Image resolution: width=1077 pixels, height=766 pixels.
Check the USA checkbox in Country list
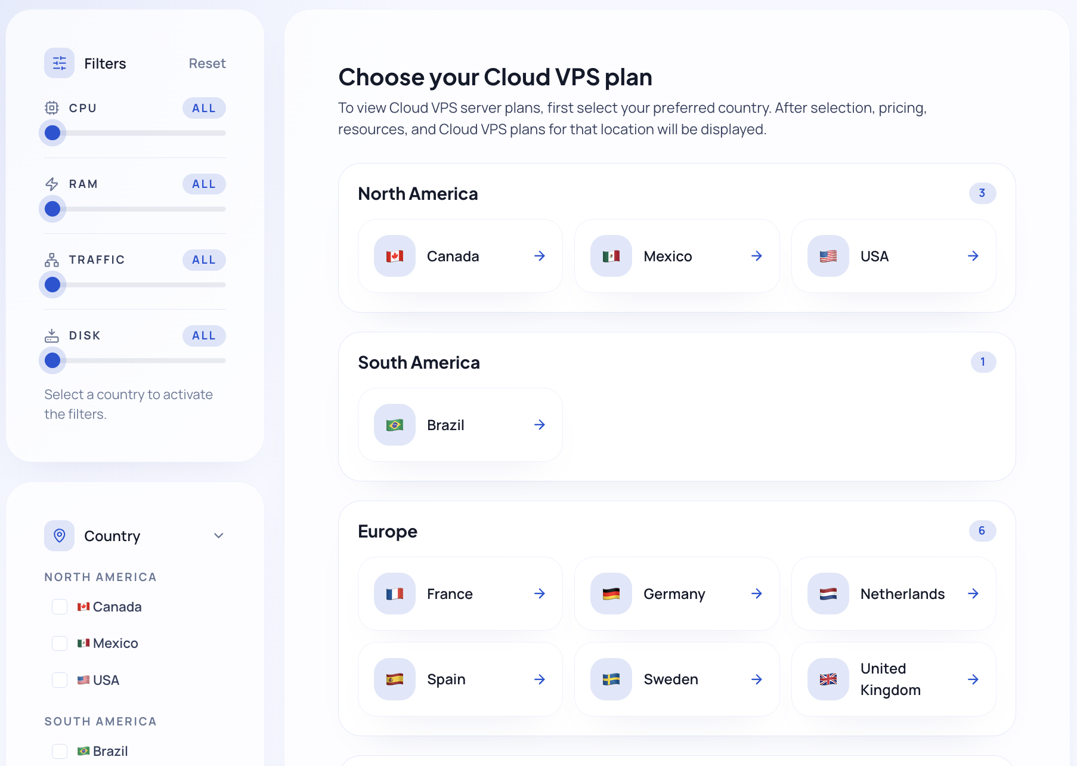pos(60,680)
